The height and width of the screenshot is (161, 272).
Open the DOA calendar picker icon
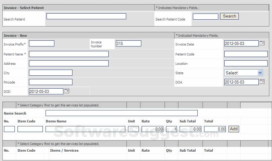pos(262,82)
